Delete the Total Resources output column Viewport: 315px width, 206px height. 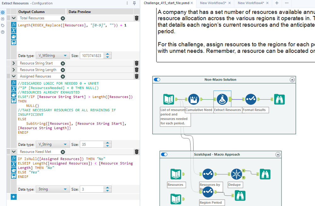[x=136, y=18]
